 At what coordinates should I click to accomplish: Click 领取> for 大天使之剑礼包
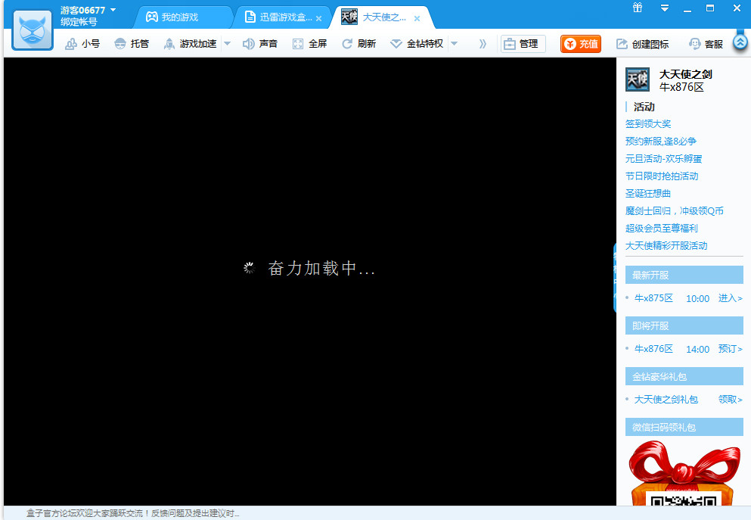coord(730,399)
